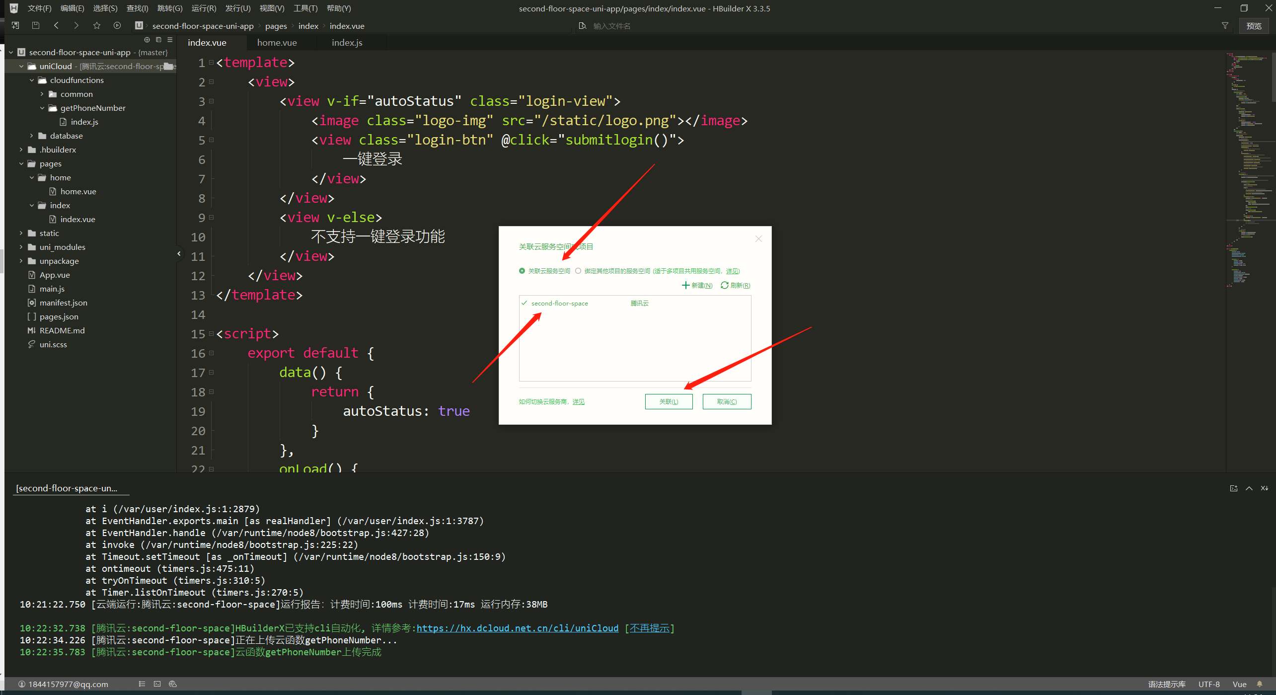This screenshot has height=695, width=1276.
Task: Click the 关联(L) button
Action: [x=668, y=401]
